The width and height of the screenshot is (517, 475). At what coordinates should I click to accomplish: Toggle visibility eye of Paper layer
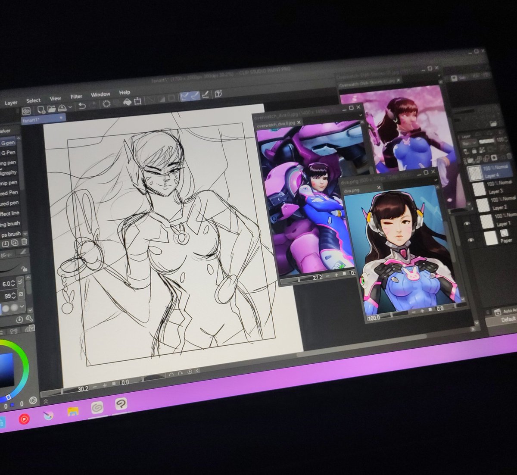(471, 241)
